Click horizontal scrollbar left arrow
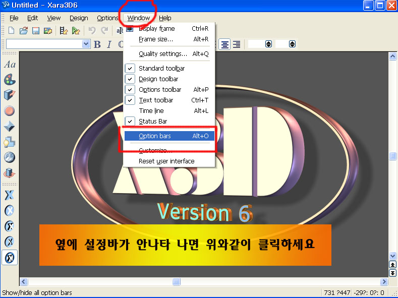This screenshot has height=298, width=398. [24, 281]
